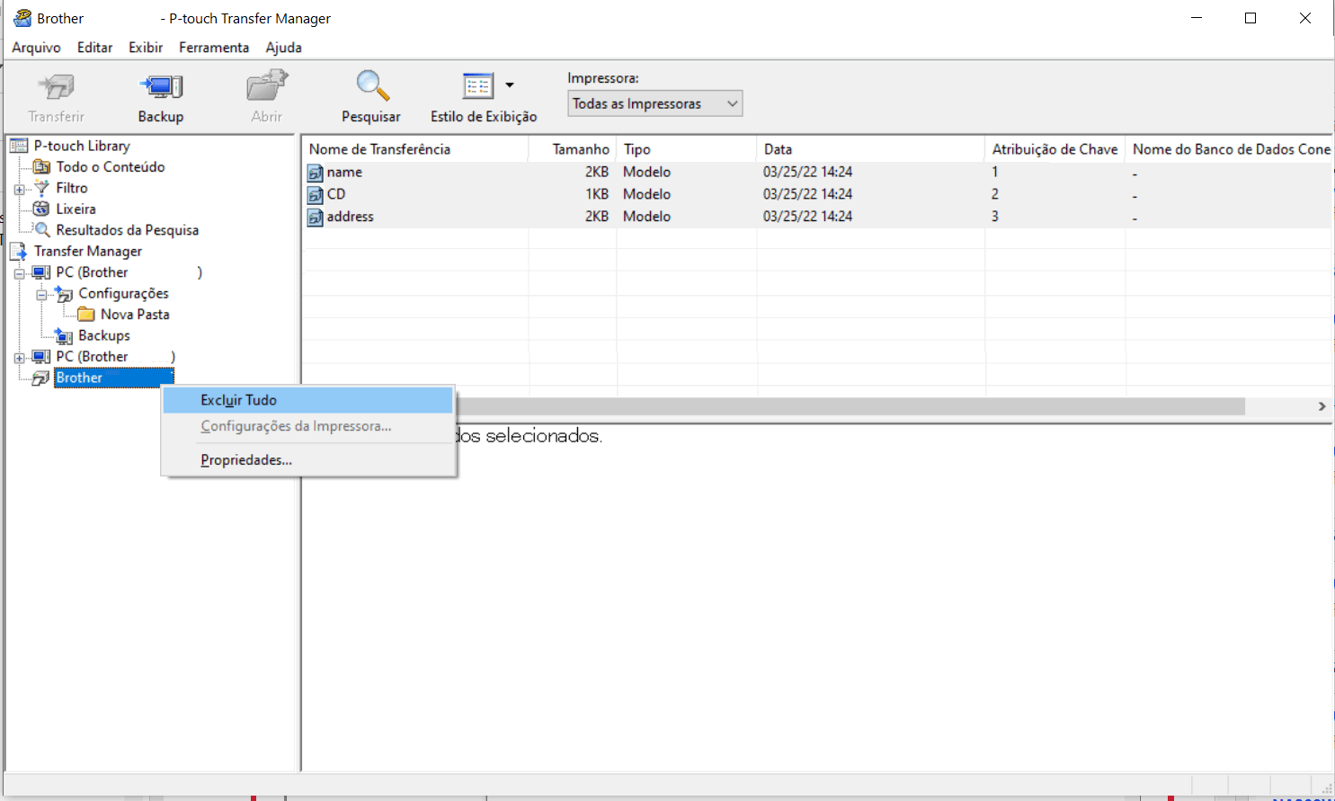Select Resultados da Pesquisa tree item
The image size is (1335, 801).
(x=128, y=230)
